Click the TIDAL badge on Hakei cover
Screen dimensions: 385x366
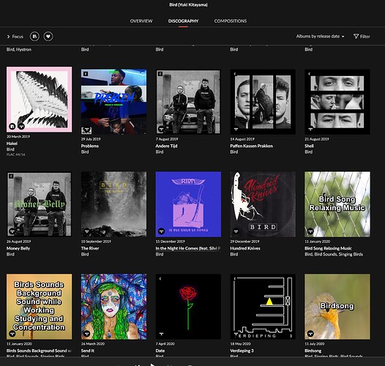(x=22, y=127)
